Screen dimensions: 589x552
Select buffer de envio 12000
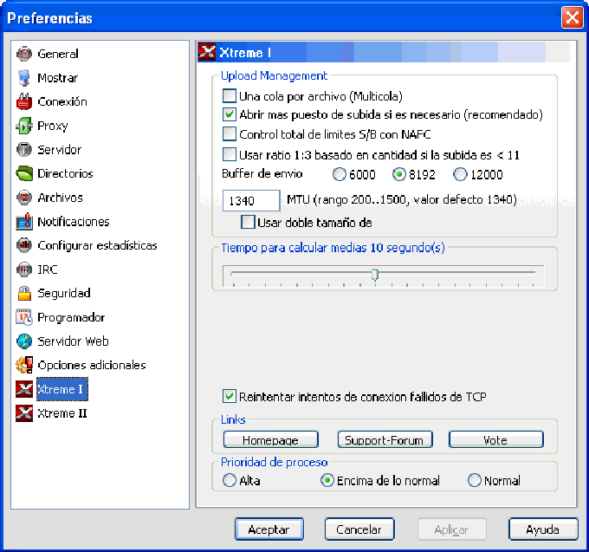(460, 174)
